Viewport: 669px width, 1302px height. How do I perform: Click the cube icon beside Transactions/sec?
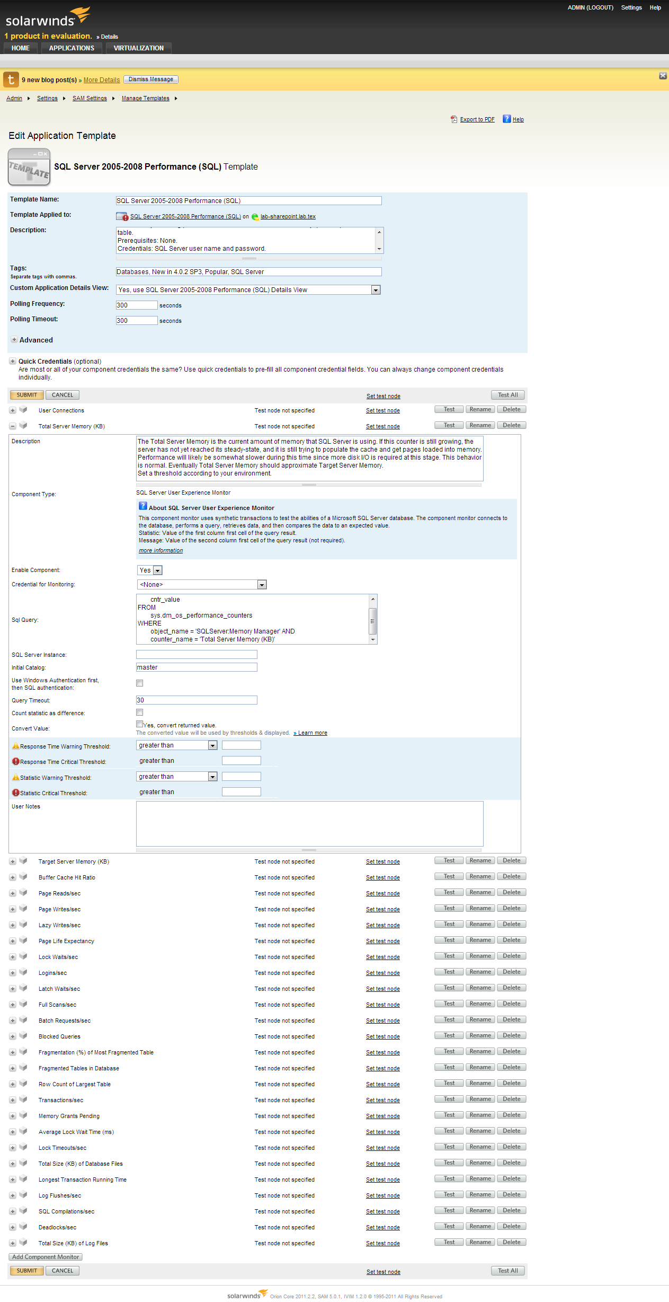pos(23,1099)
